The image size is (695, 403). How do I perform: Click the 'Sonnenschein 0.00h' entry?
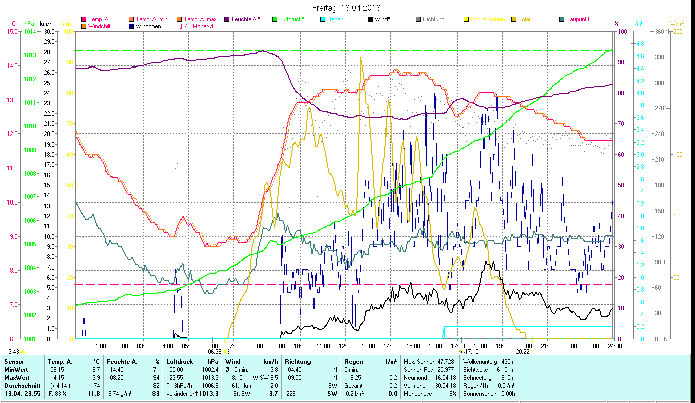tap(489, 394)
